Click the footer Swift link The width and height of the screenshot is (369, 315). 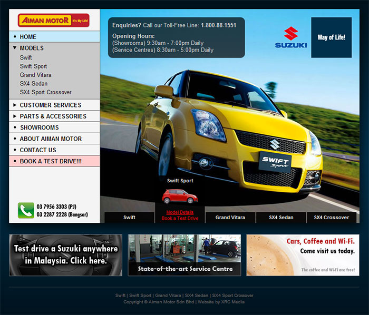[x=120, y=296]
